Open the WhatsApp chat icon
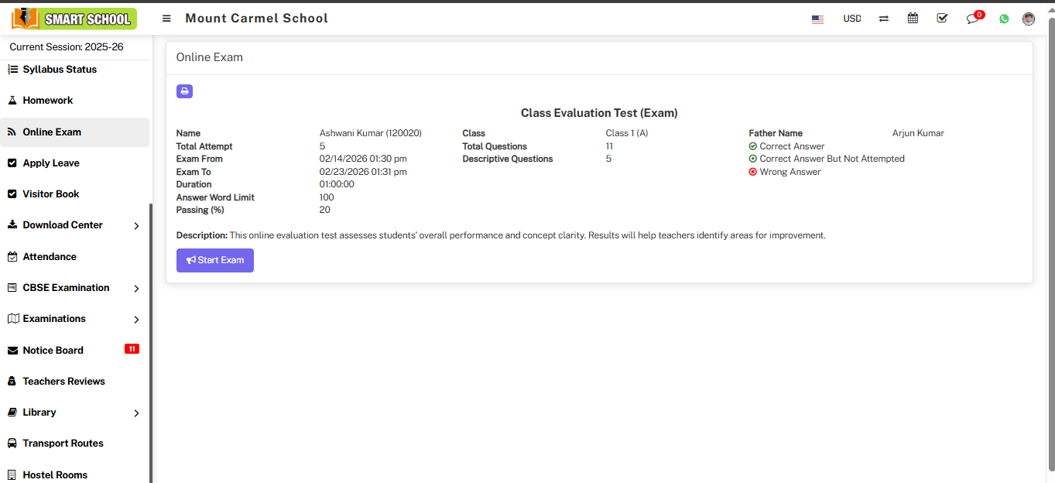Screen dimensions: 1055x483 click(x=1004, y=18)
